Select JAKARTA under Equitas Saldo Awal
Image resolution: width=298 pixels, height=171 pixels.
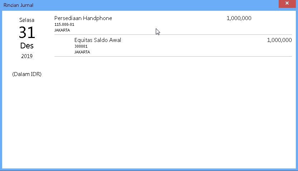pos(82,52)
